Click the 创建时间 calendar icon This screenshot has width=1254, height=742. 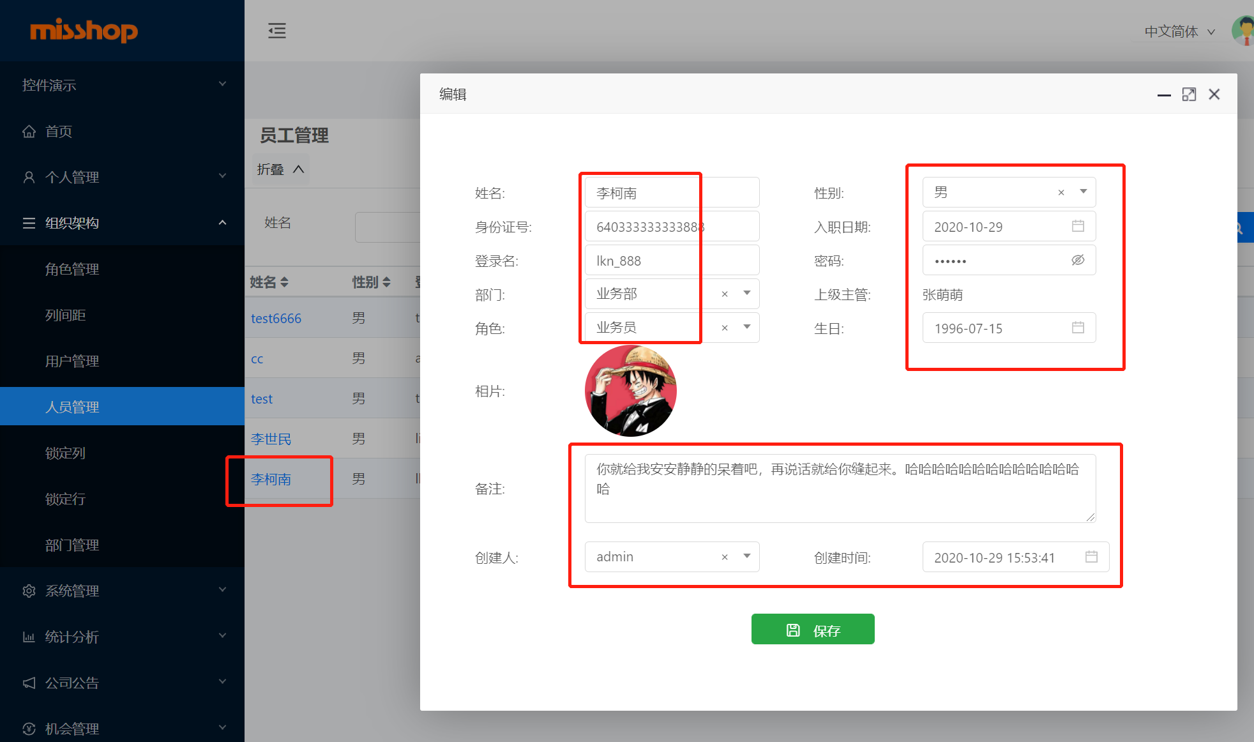[1091, 557]
